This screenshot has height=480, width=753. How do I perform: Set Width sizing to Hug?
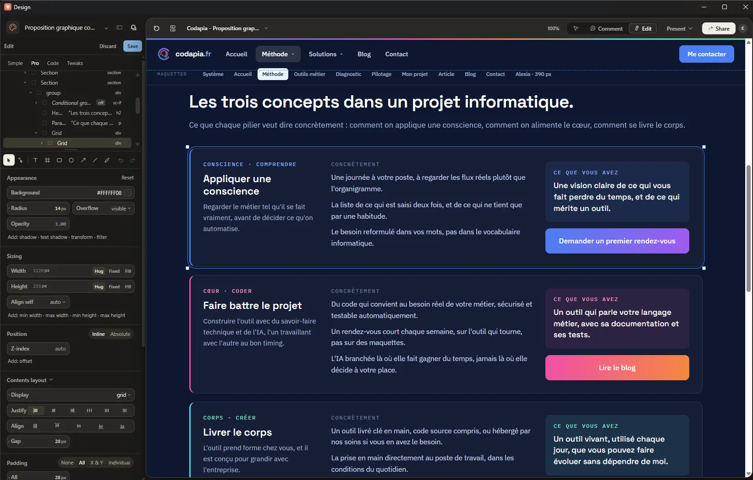click(99, 271)
